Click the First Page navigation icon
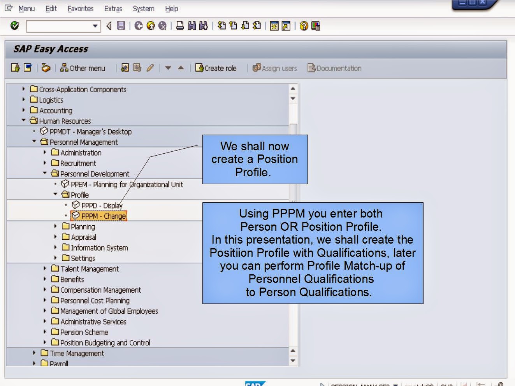Screen dimensions: 515x386 221,26
